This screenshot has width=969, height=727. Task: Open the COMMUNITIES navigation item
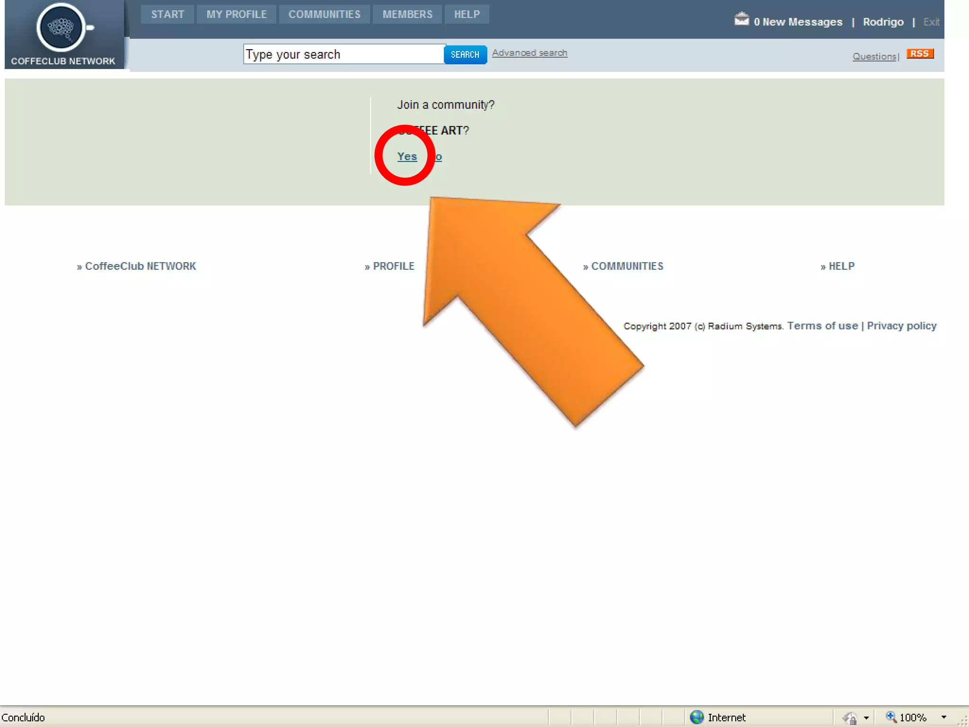coord(325,14)
